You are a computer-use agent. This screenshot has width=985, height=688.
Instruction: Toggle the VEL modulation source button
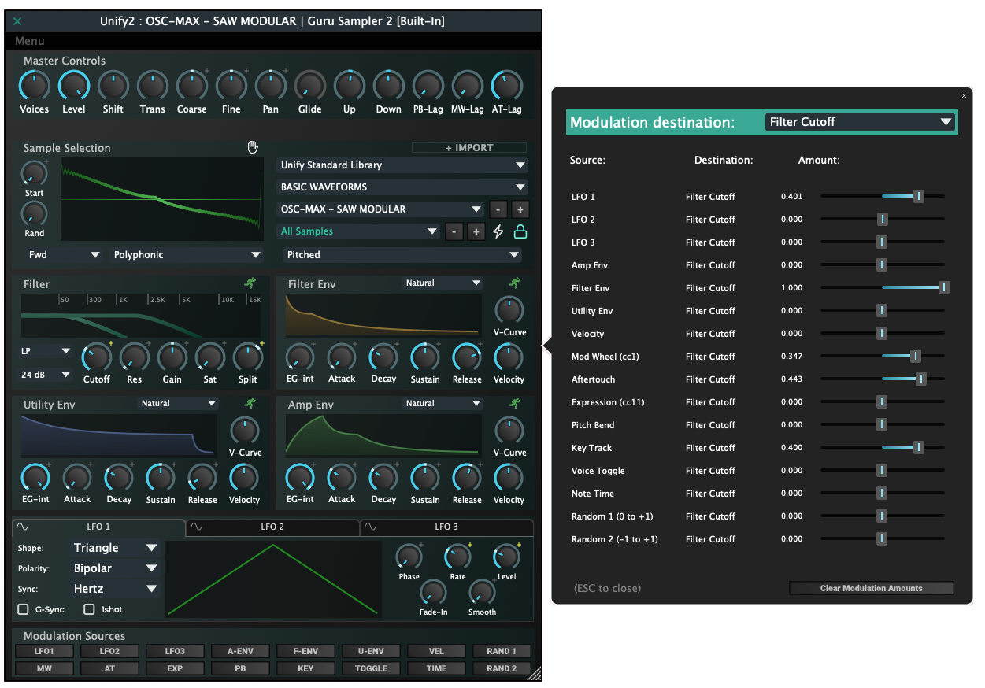pos(436,651)
